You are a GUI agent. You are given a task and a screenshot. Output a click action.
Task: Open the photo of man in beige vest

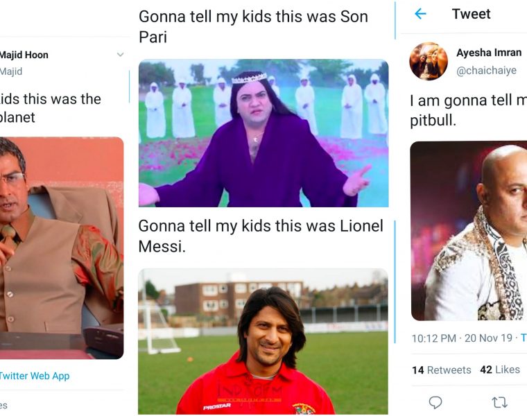[62, 248]
